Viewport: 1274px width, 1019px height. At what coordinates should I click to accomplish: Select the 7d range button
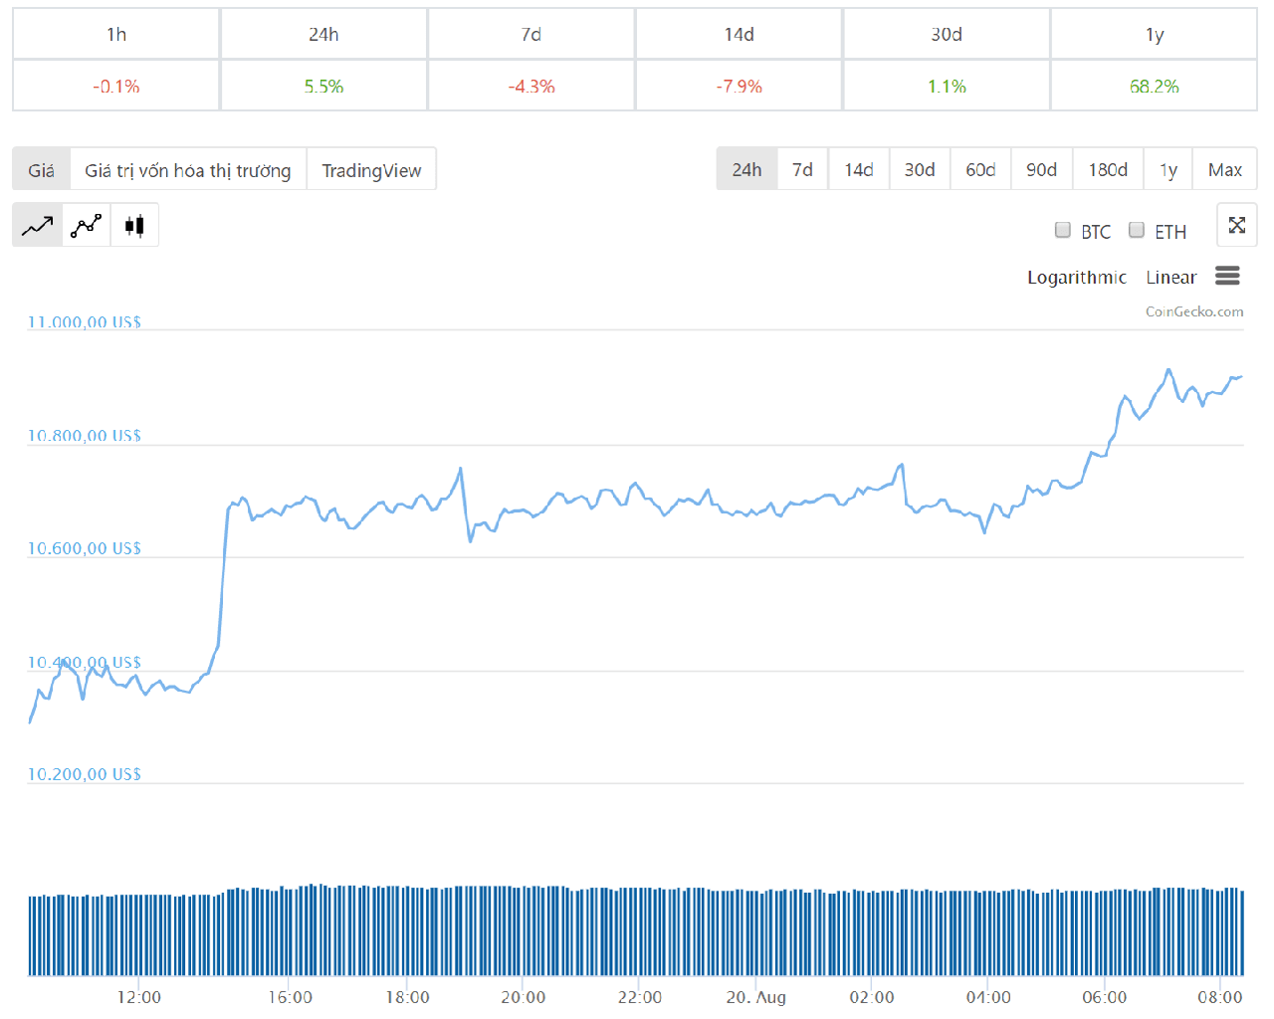802,169
